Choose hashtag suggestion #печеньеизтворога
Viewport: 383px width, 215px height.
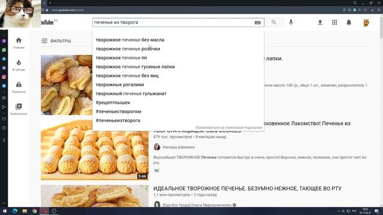tap(178, 121)
